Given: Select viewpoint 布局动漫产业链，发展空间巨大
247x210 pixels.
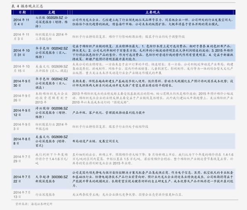Looking at the screenshot, I should click(x=95, y=141).
